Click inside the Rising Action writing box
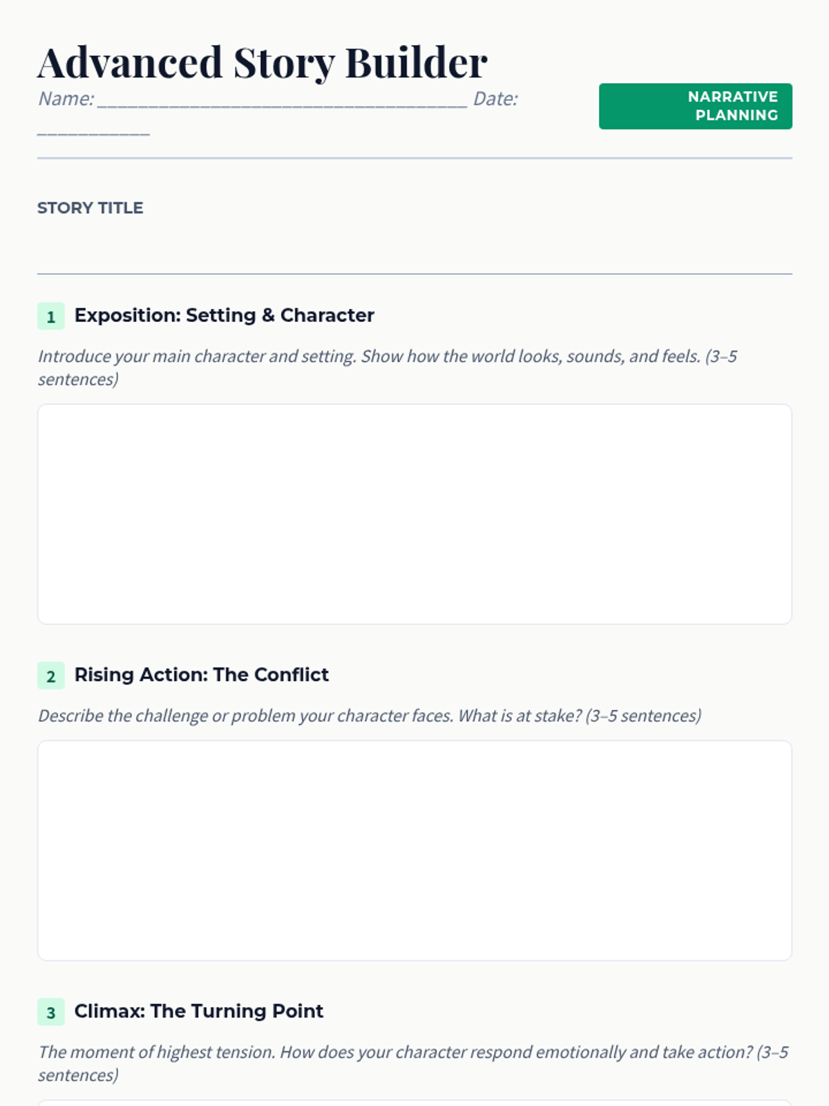Viewport: 829px width, 1106px height. pyautogui.click(x=414, y=850)
